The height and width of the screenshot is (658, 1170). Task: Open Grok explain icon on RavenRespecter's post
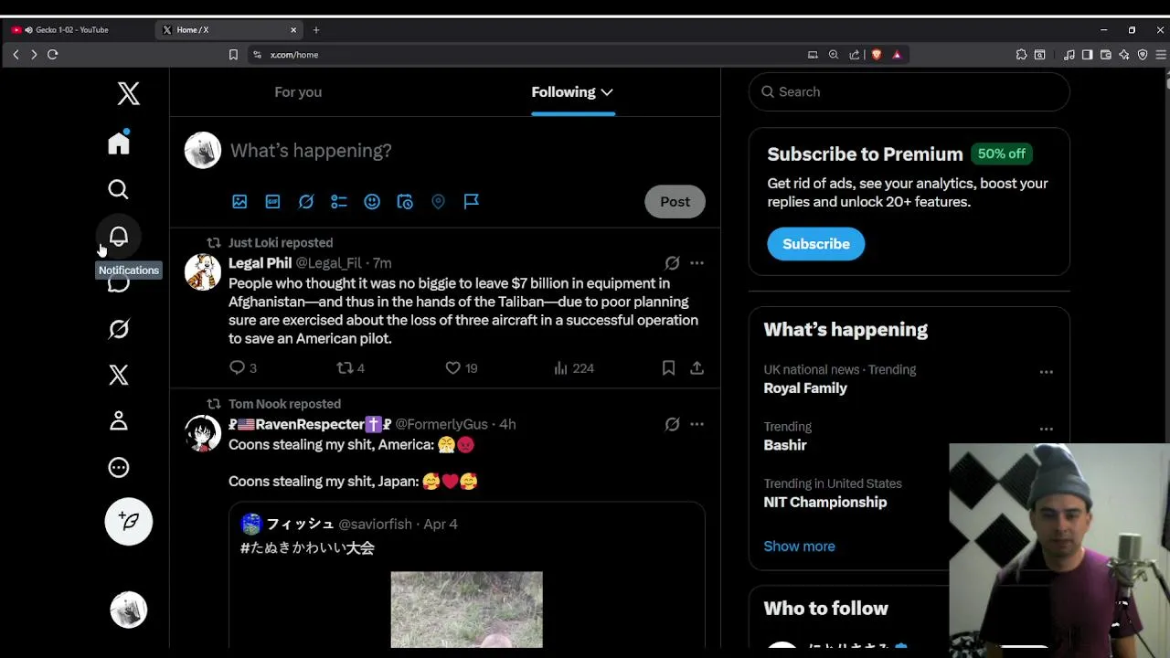coord(672,424)
